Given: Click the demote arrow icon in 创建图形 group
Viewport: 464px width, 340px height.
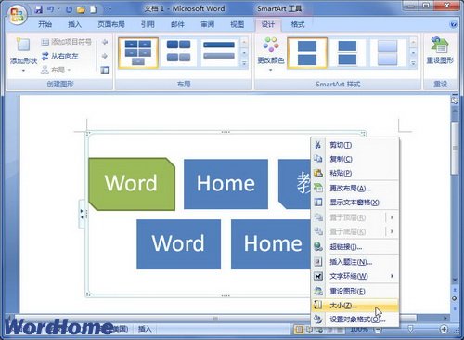Looking at the screenshot, I should [105, 56].
